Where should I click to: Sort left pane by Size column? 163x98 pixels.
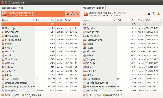(x=50, y=20)
